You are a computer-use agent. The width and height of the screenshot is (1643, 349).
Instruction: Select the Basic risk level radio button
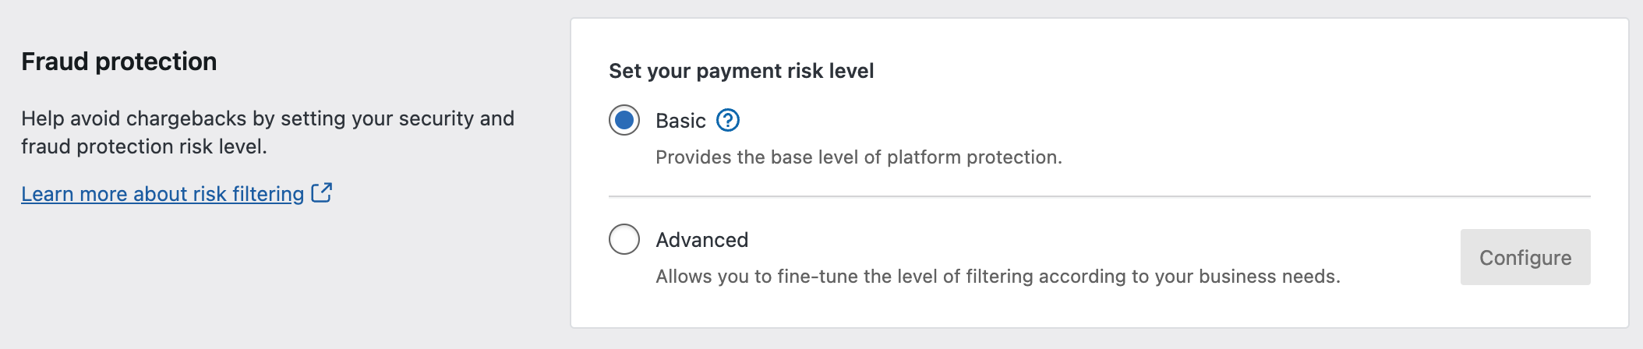(x=624, y=121)
